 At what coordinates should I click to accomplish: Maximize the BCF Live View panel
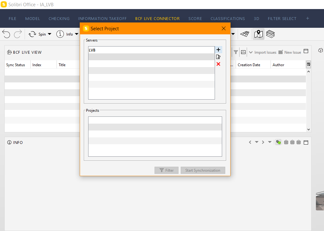(306, 51)
